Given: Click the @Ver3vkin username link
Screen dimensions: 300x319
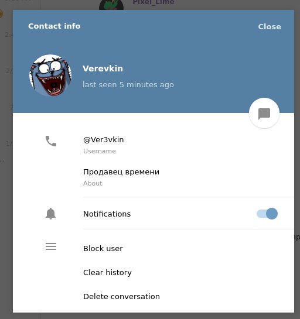Looking at the screenshot, I should point(104,140).
